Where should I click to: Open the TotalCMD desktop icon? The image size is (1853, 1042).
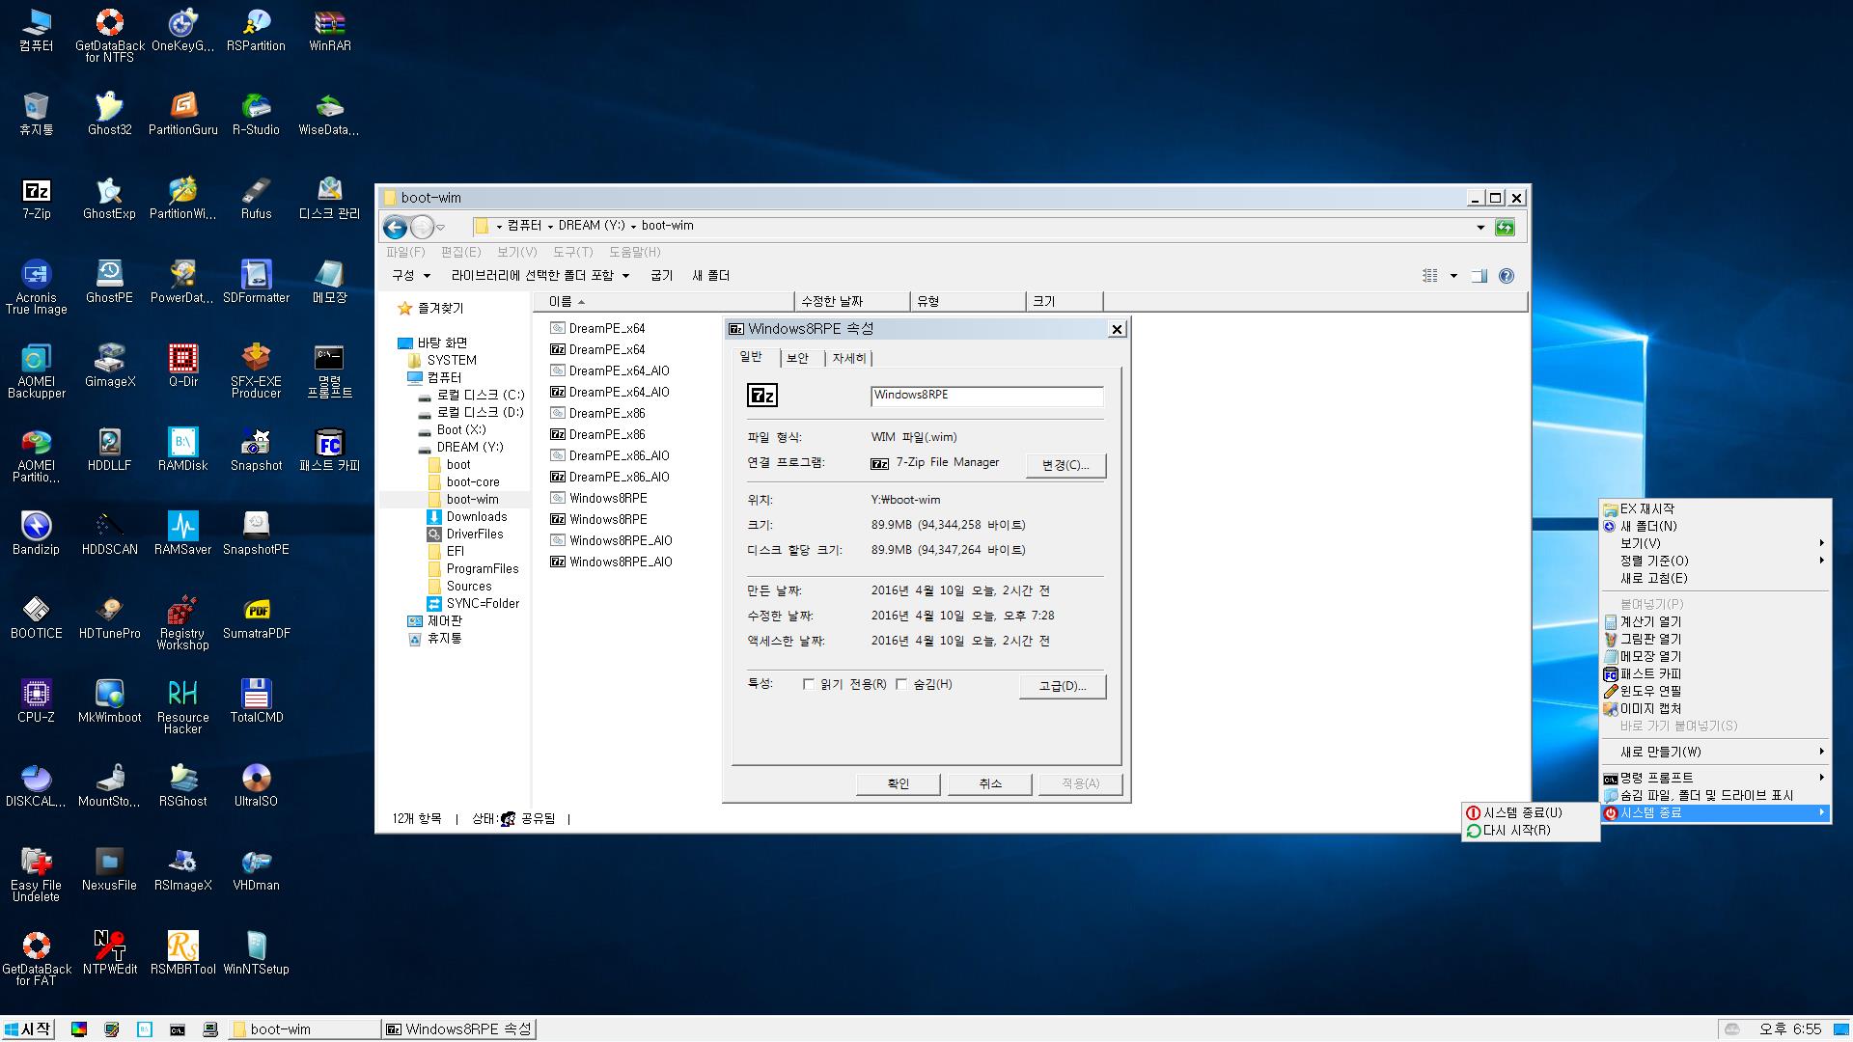click(x=256, y=701)
